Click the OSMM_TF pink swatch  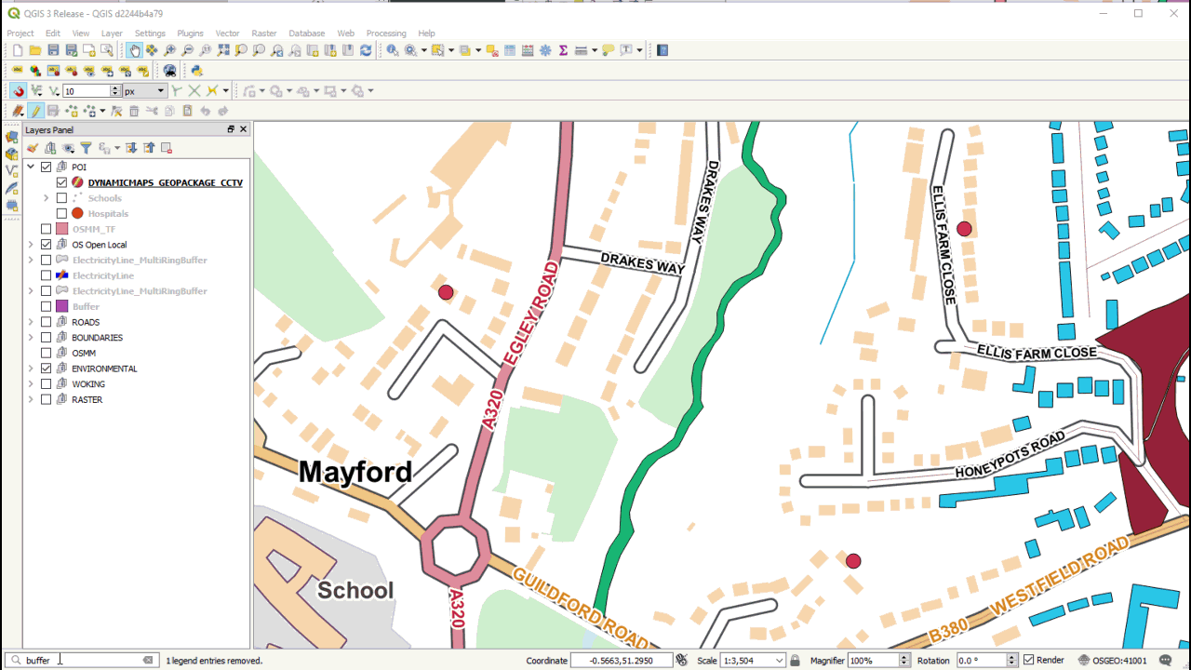(x=62, y=229)
